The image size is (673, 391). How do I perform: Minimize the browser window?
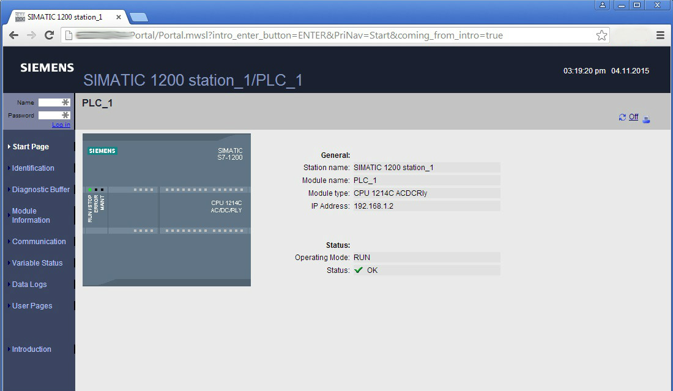tap(621, 5)
